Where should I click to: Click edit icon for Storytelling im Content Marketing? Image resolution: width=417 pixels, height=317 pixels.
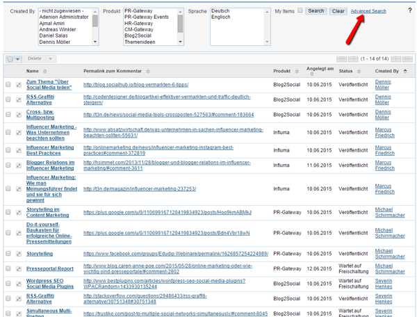pyautogui.click(x=19, y=212)
